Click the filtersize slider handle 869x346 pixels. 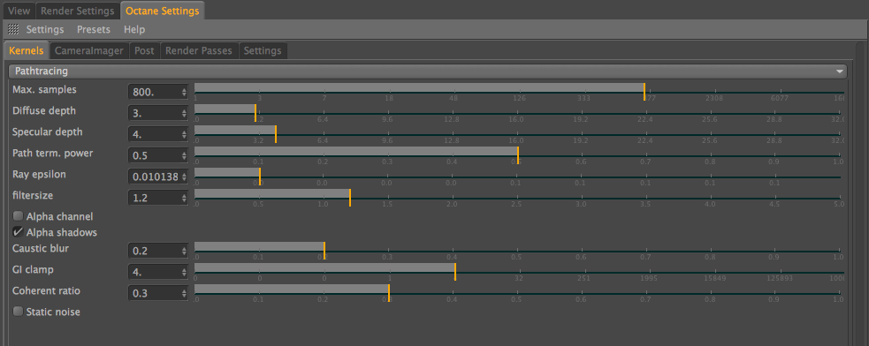pos(350,197)
